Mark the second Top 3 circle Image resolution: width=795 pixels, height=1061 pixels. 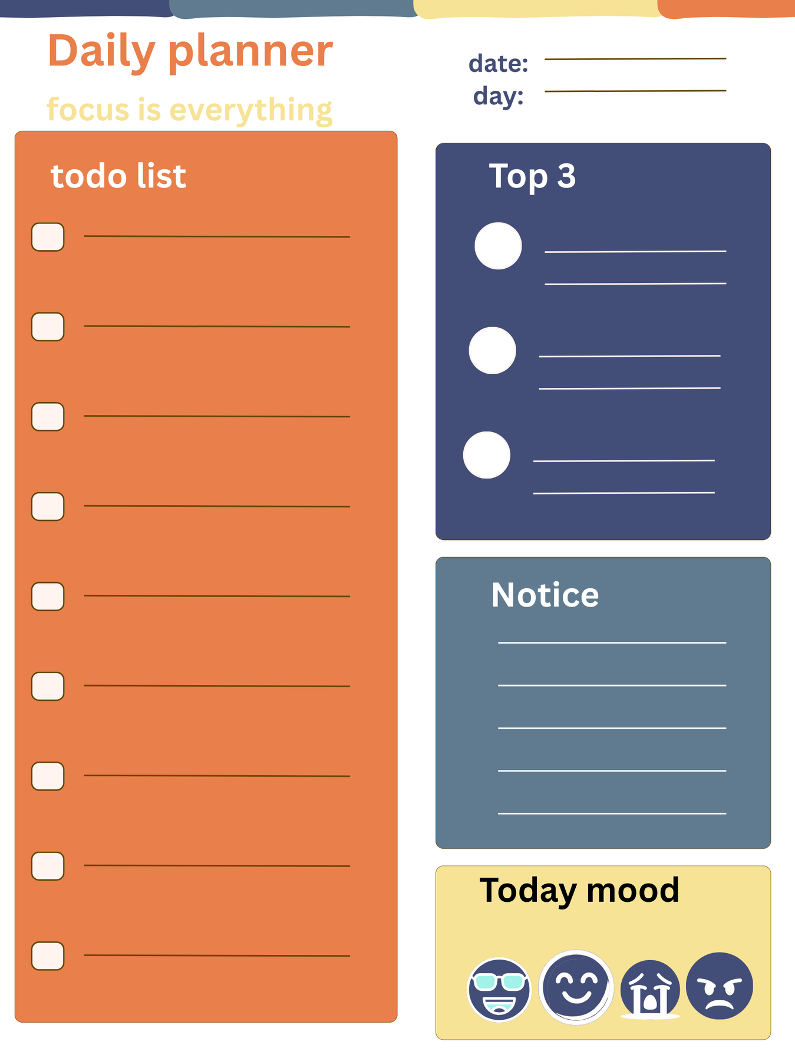[x=492, y=350]
